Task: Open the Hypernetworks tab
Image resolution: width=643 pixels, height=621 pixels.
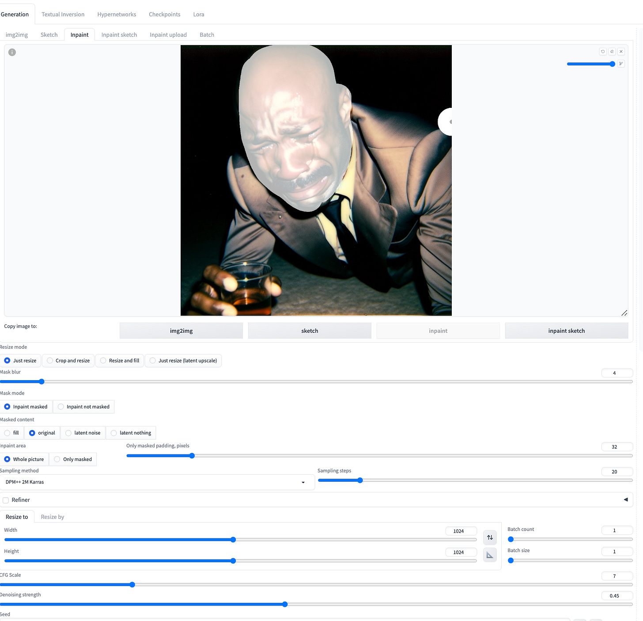Action: click(x=117, y=15)
